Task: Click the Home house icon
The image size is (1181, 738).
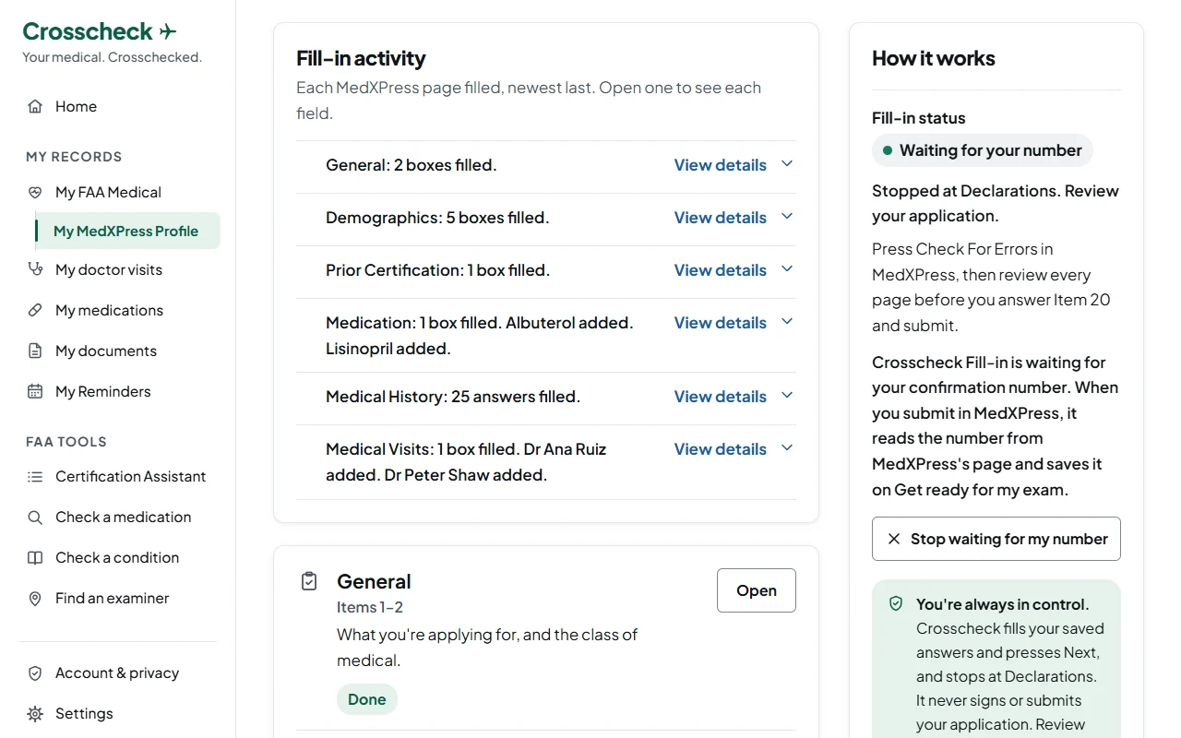Action: coord(35,106)
